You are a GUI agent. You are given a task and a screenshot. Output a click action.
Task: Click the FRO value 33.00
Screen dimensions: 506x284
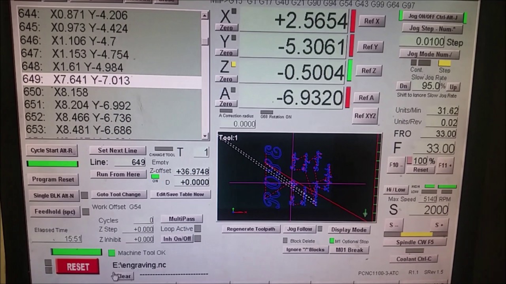click(439, 134)
